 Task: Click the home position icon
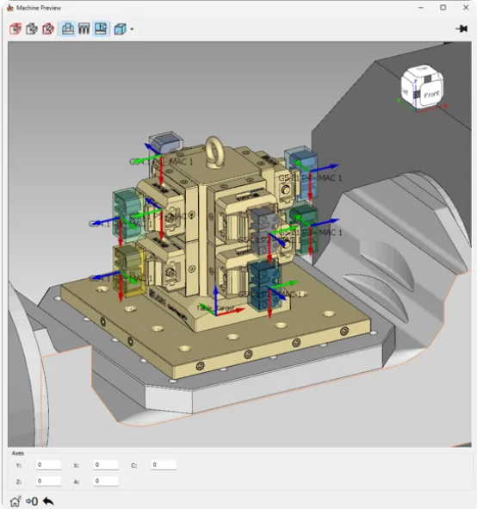15,501
